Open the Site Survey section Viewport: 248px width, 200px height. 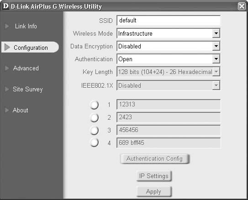coord(28,89)
